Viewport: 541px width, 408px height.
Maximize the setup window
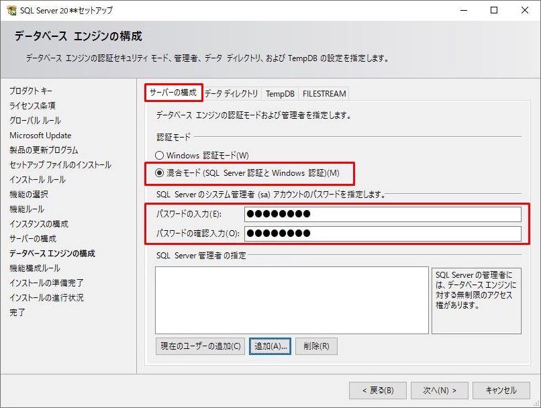[x=494, y=10]
